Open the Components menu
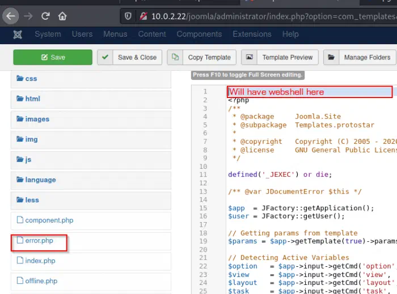Viewport: 397px width, 294px height. (199, 34)
